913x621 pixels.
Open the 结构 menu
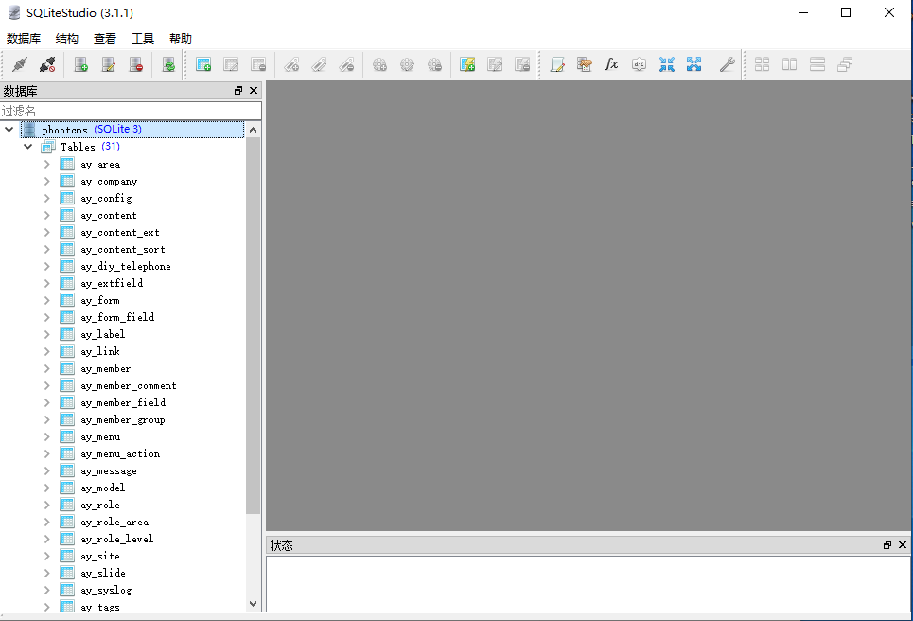[67, 39]
